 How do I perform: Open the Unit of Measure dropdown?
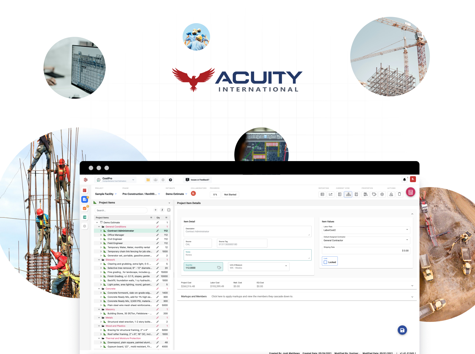click(259, 267)
